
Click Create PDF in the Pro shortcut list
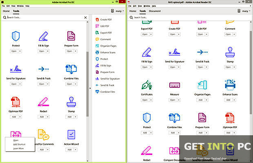pos(104,20)
